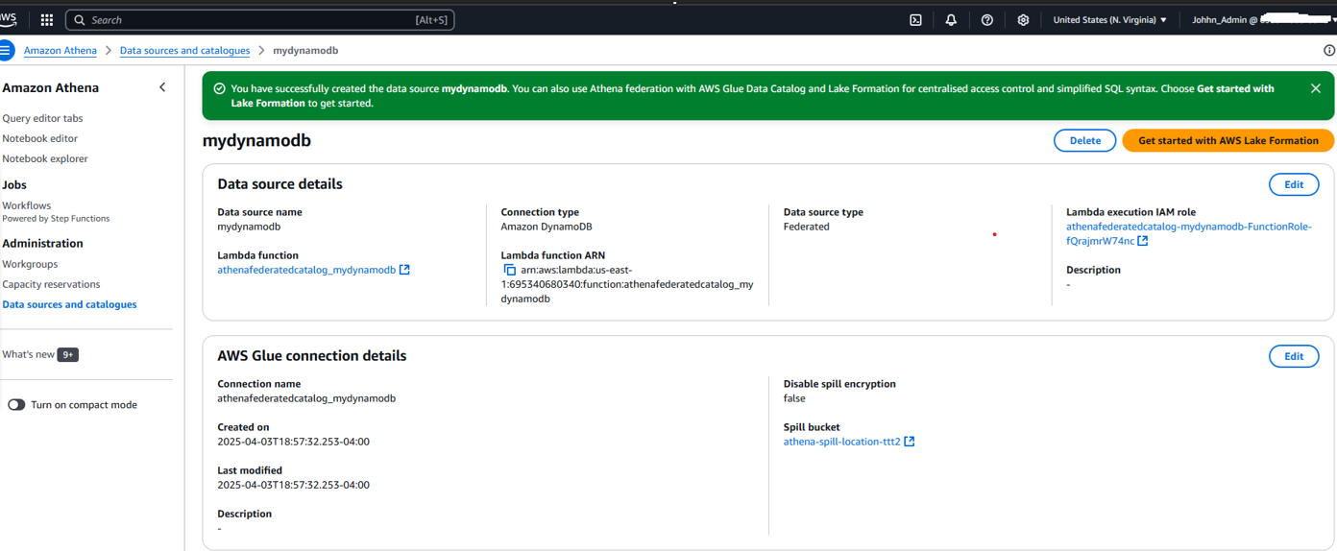The image size is (1337, 551).
Task: Click the mydynamodb page heading
Action: point(256,140)
